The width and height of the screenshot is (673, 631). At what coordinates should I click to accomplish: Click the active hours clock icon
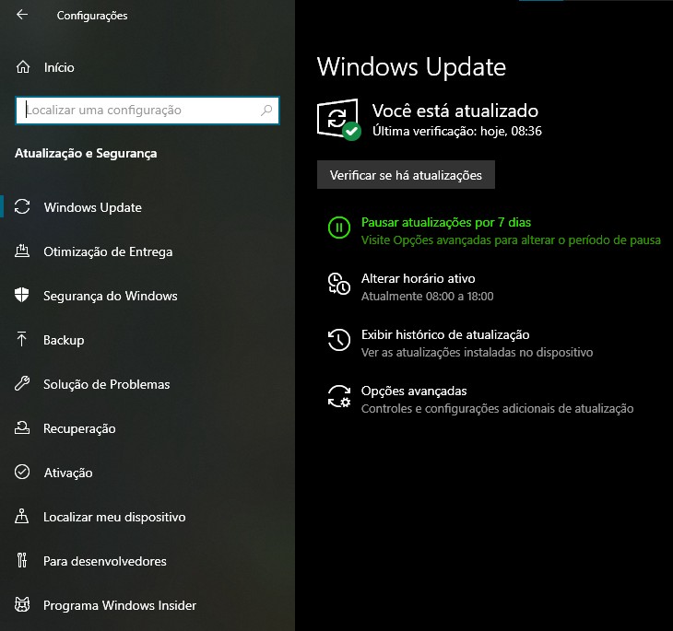(339, 284)
